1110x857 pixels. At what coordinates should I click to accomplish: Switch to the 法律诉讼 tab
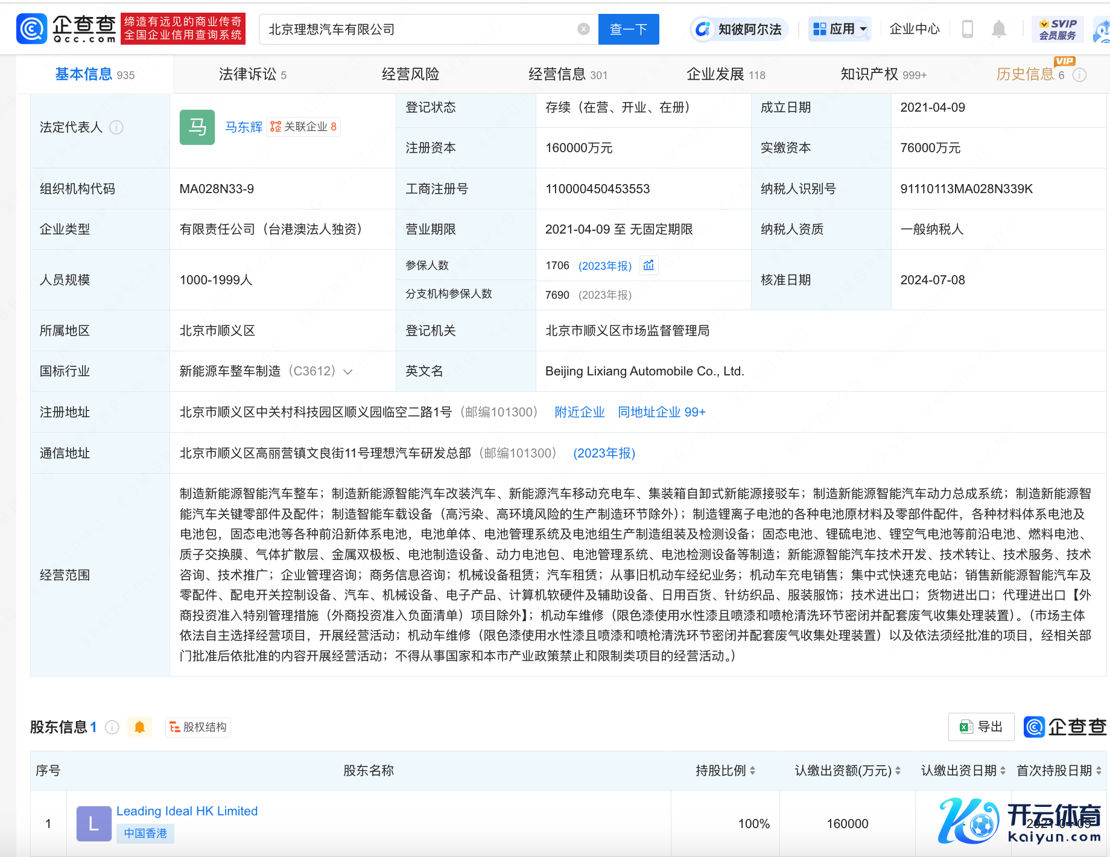click(x=252, y=74)
